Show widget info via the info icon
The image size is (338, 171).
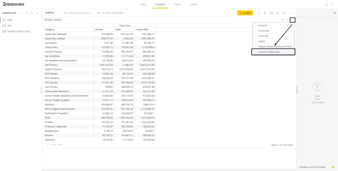(283, 20)
